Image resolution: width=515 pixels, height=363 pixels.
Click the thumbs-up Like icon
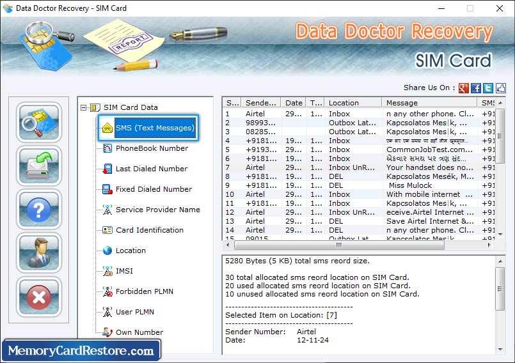click(x=500, y=88)
